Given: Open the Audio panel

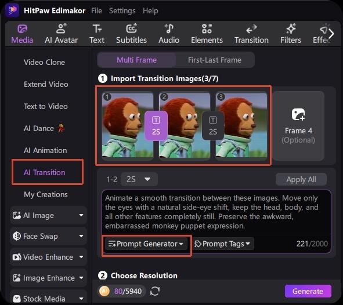Looking at the screenshot, I should pos(169,34).
